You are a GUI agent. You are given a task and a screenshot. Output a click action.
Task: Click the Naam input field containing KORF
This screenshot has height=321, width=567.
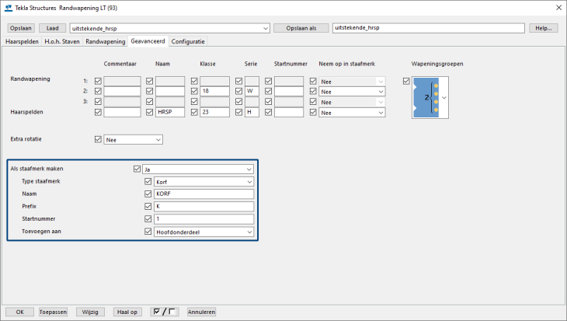203,194
